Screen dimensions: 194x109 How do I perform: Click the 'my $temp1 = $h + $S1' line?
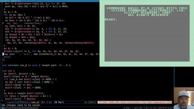tap(34, 35)
